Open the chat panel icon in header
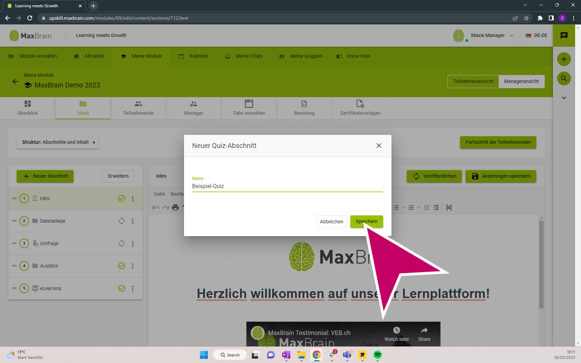Screen dimensions: 581x363 pos(564,35)
